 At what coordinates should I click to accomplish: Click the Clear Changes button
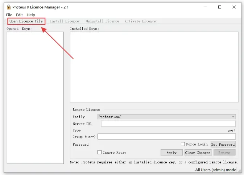pyautogui.click(x=198, y=153)
